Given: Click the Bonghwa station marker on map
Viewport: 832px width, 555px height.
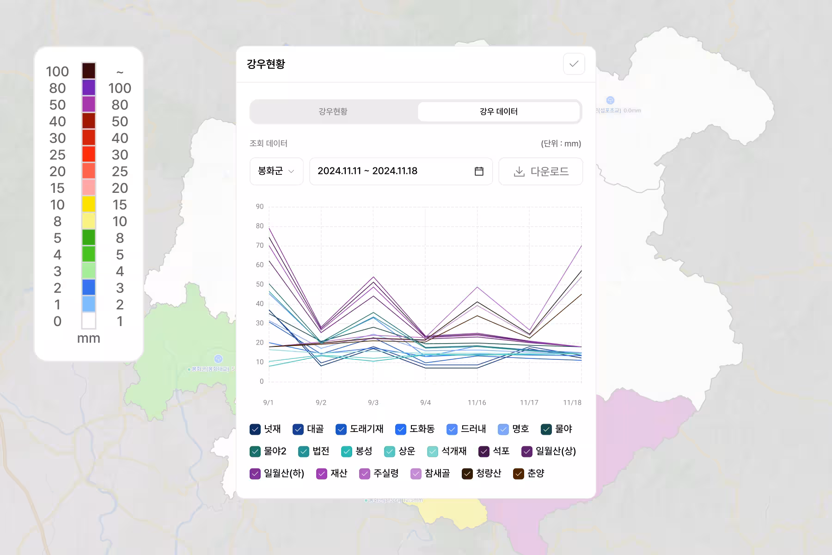Looking at the screenshot, I should pos(219,359).
